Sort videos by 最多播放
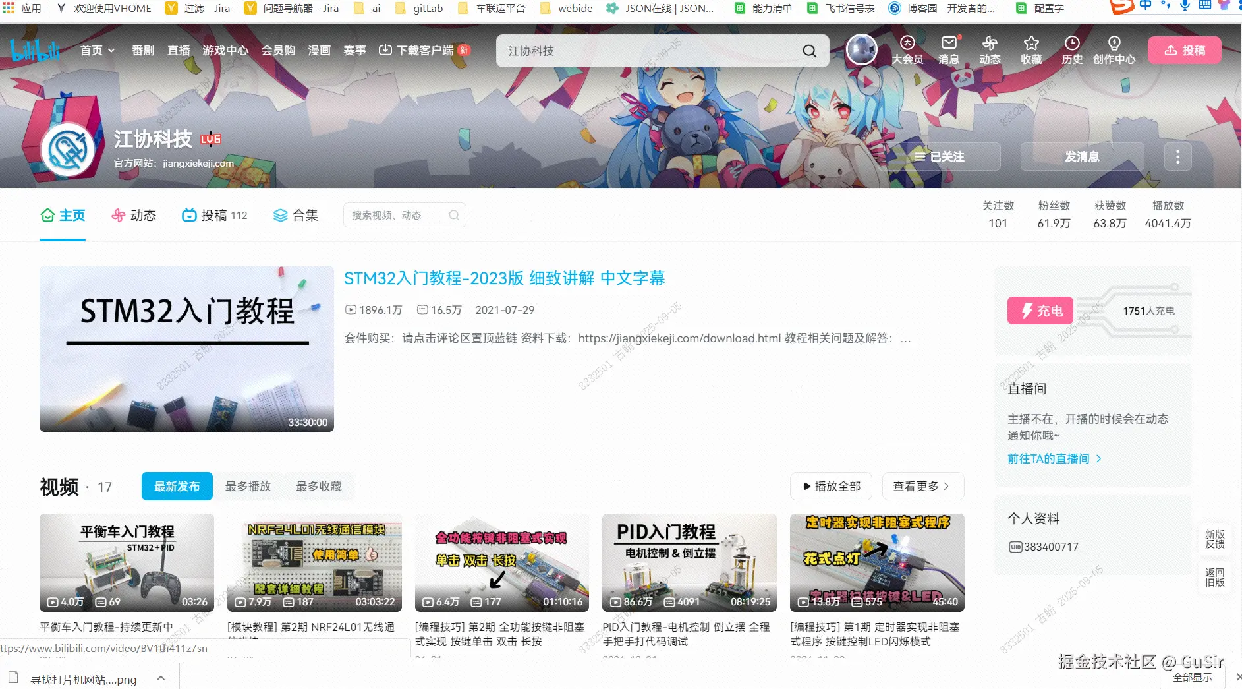The height and width of the screenshot is (689, 1242). [248, 486]
